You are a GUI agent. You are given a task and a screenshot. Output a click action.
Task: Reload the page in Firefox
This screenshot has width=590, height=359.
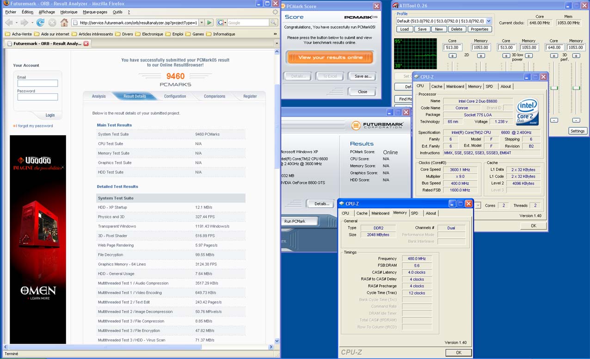[x=40, y=23]
